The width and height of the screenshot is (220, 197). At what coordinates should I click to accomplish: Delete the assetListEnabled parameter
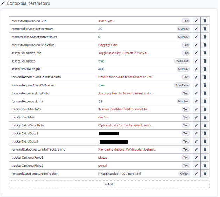click(x=205, y=61)
